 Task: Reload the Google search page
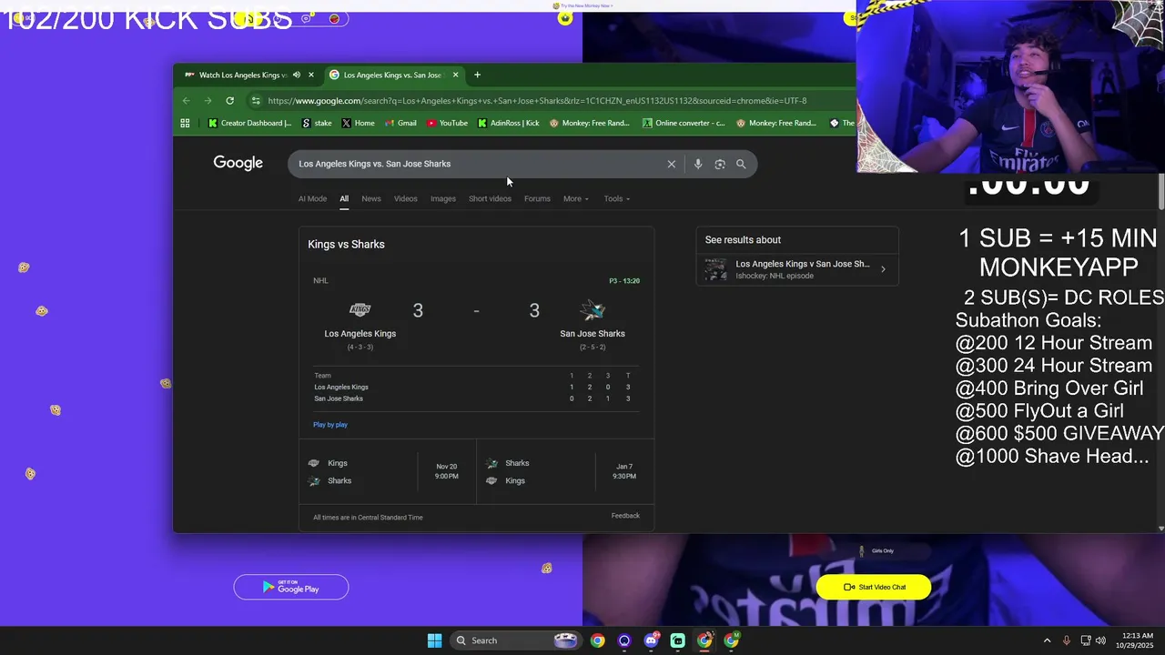pyautogui.click(x=229, y=101)
